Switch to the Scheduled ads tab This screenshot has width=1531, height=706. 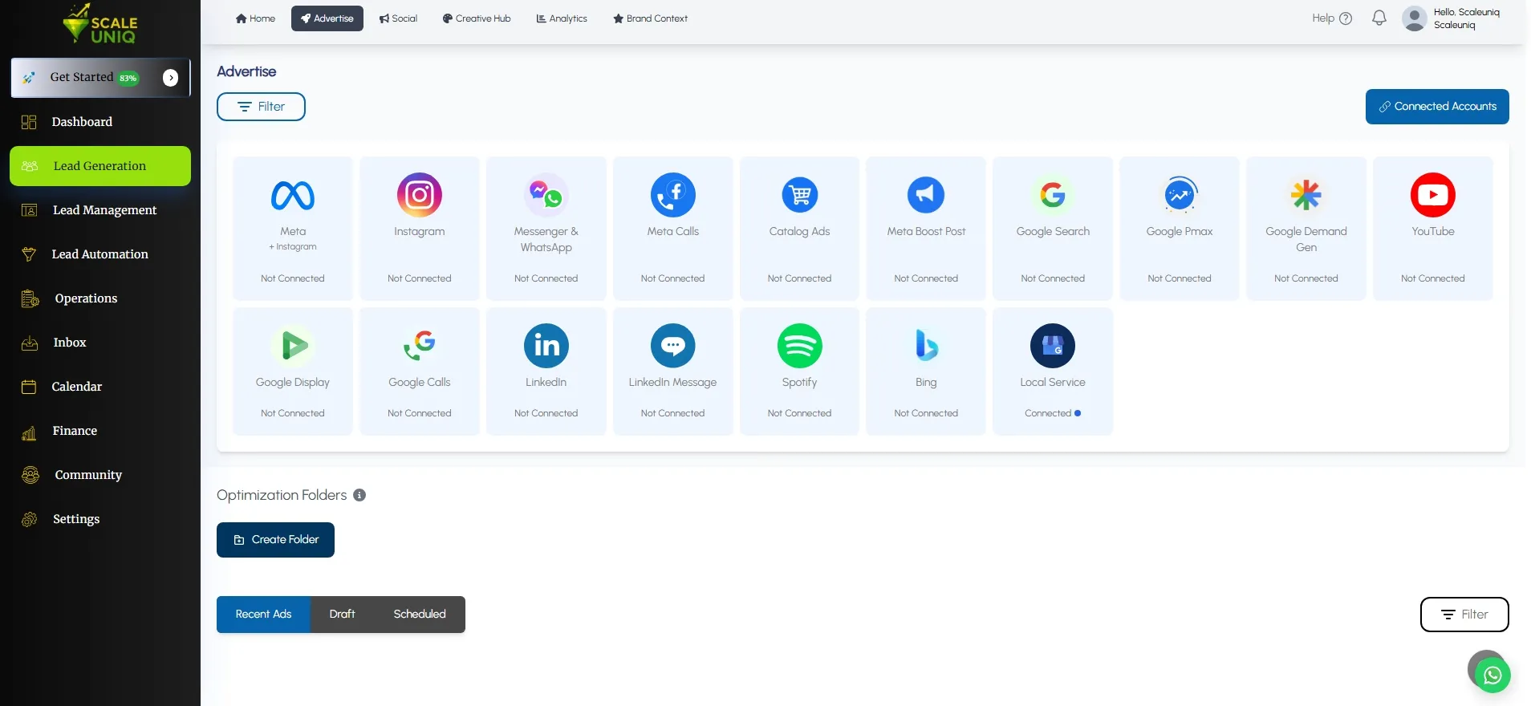click(x=420, y=615)
